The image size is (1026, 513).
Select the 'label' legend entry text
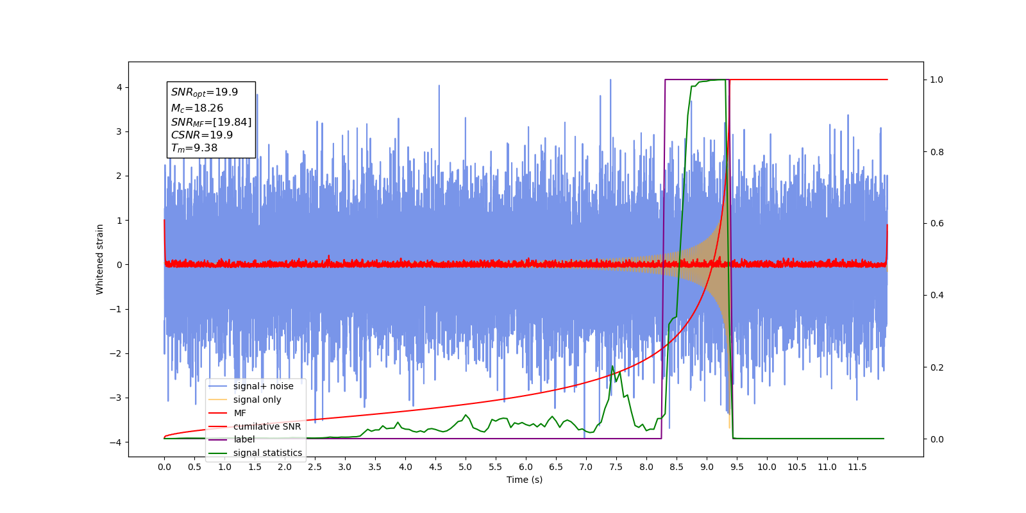[244, 439]
